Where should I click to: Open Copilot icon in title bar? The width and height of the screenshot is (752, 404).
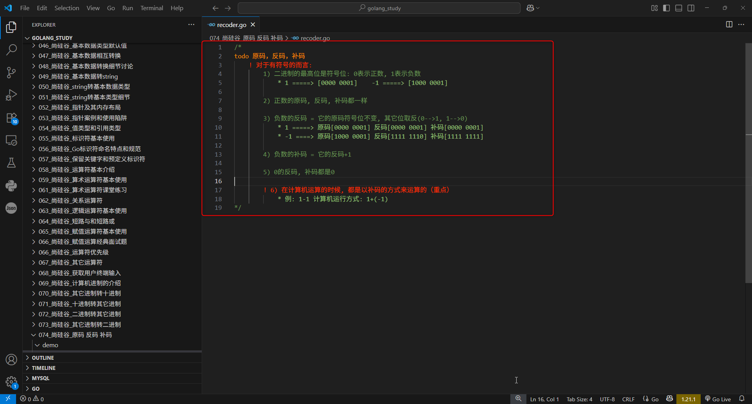tap(530, 8)
